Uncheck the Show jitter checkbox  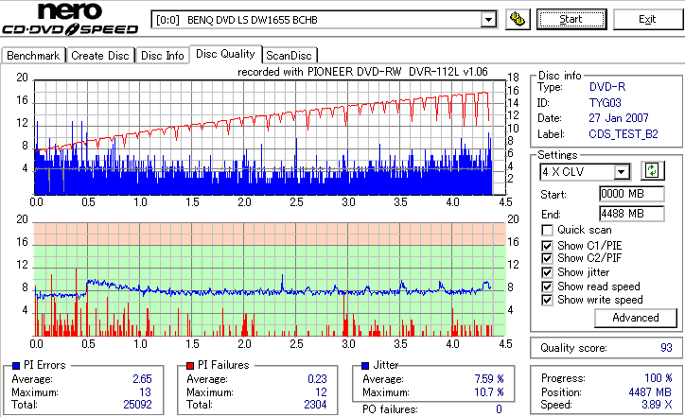(x=547, y=272)
